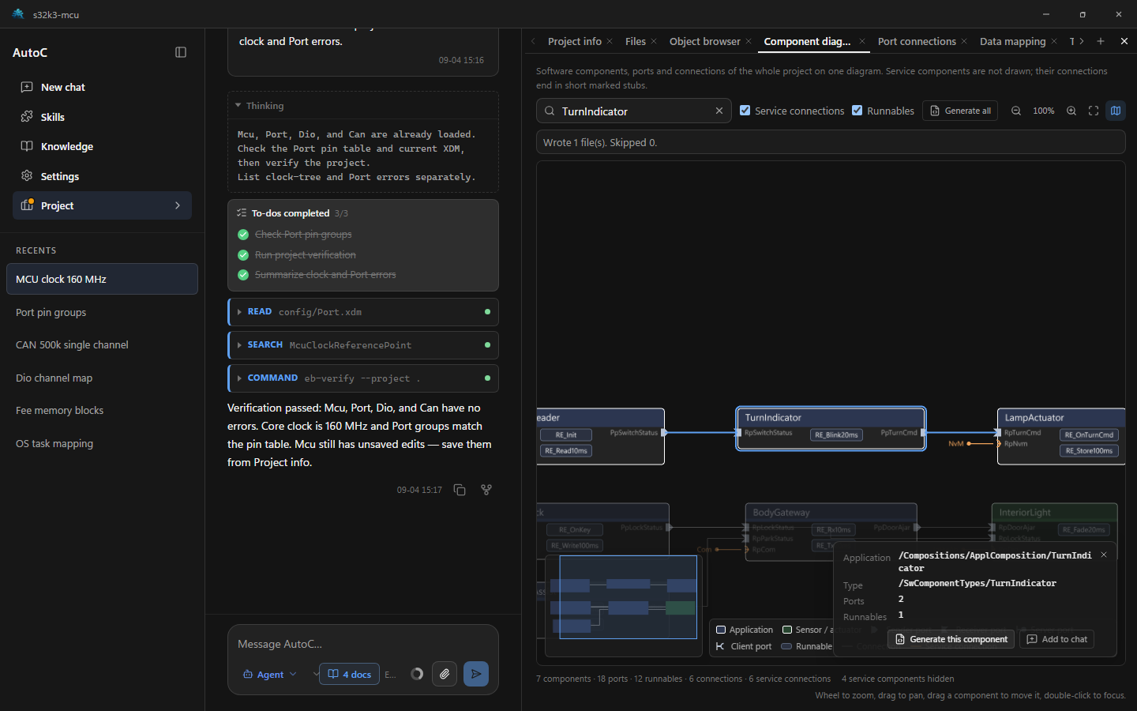Click Generate this component
This screenshot has width=1137, height=711.
tap(951, 639)
